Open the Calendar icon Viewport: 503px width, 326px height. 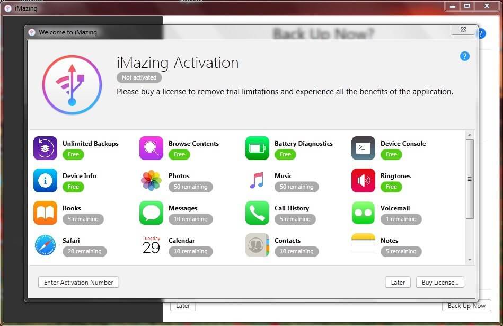coord(151,245)
